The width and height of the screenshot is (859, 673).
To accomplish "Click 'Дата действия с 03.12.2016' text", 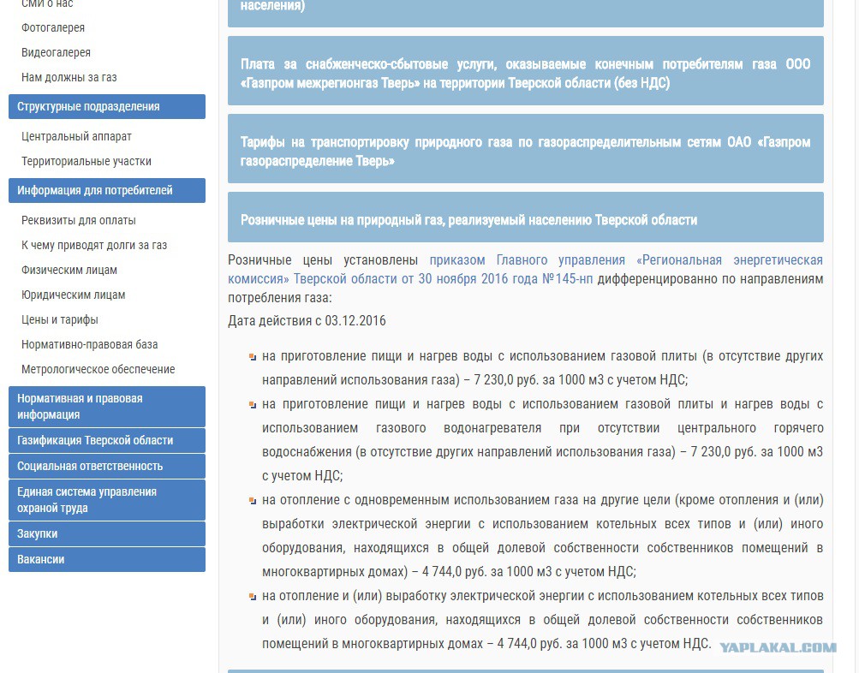I will click(307, 321).
